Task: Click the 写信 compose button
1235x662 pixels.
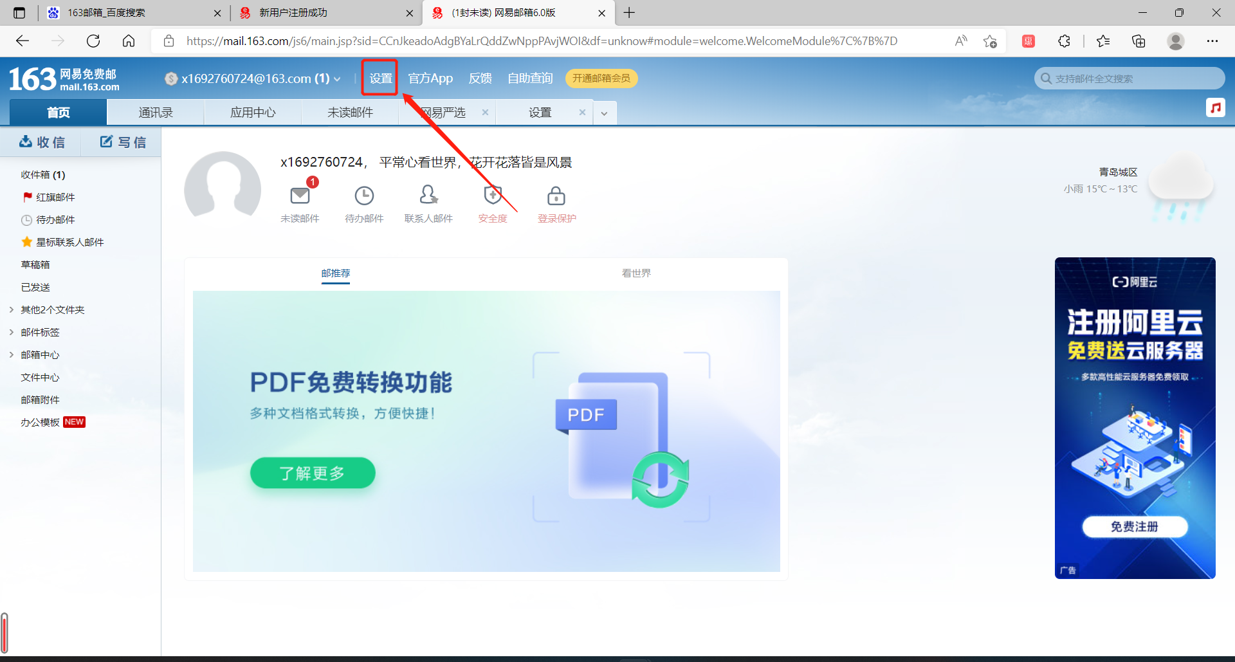Action: pos(122,142)
